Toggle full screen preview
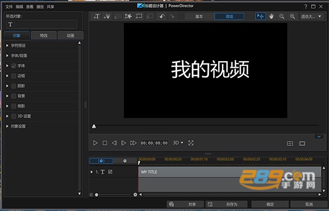329x211 pixels. coord(191,143)
